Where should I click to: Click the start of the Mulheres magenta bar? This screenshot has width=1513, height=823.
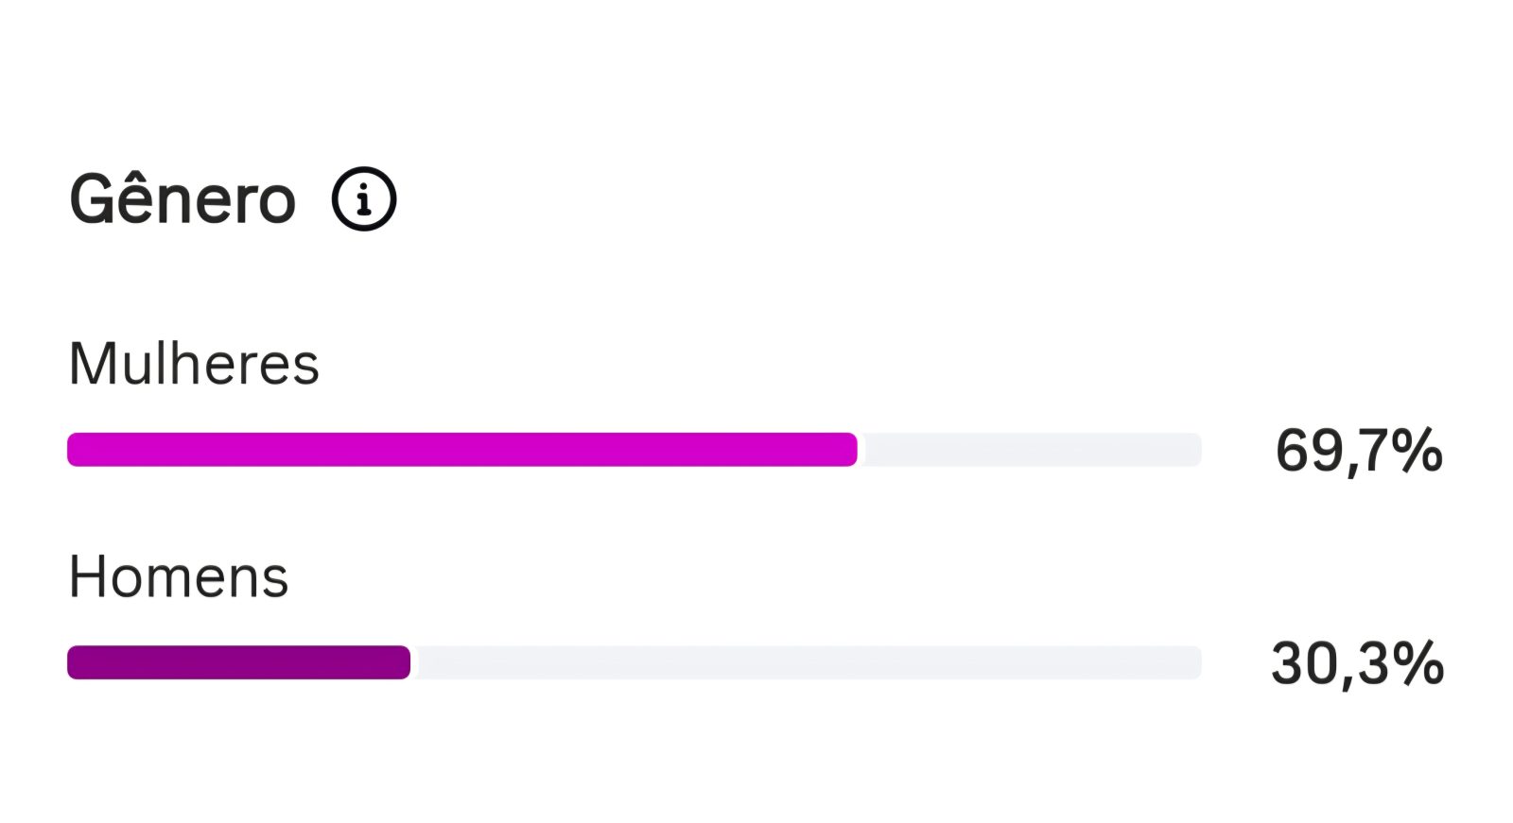(77, 450)
